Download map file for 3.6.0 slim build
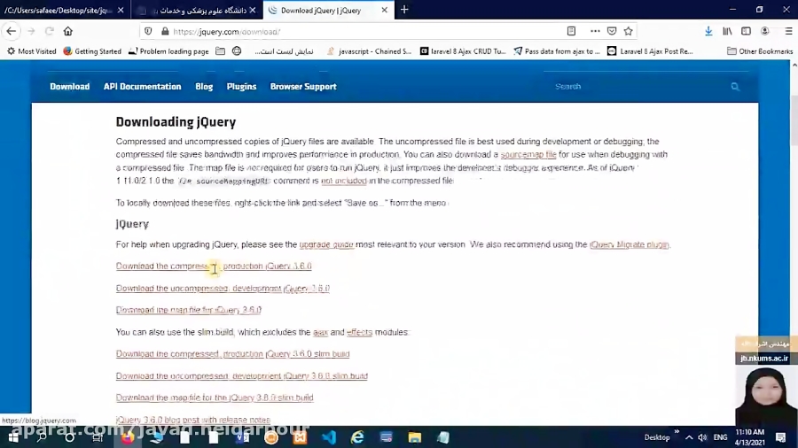The width and height of the screenshot is (798, 448). pyautogui.click(x=215, y=398)
